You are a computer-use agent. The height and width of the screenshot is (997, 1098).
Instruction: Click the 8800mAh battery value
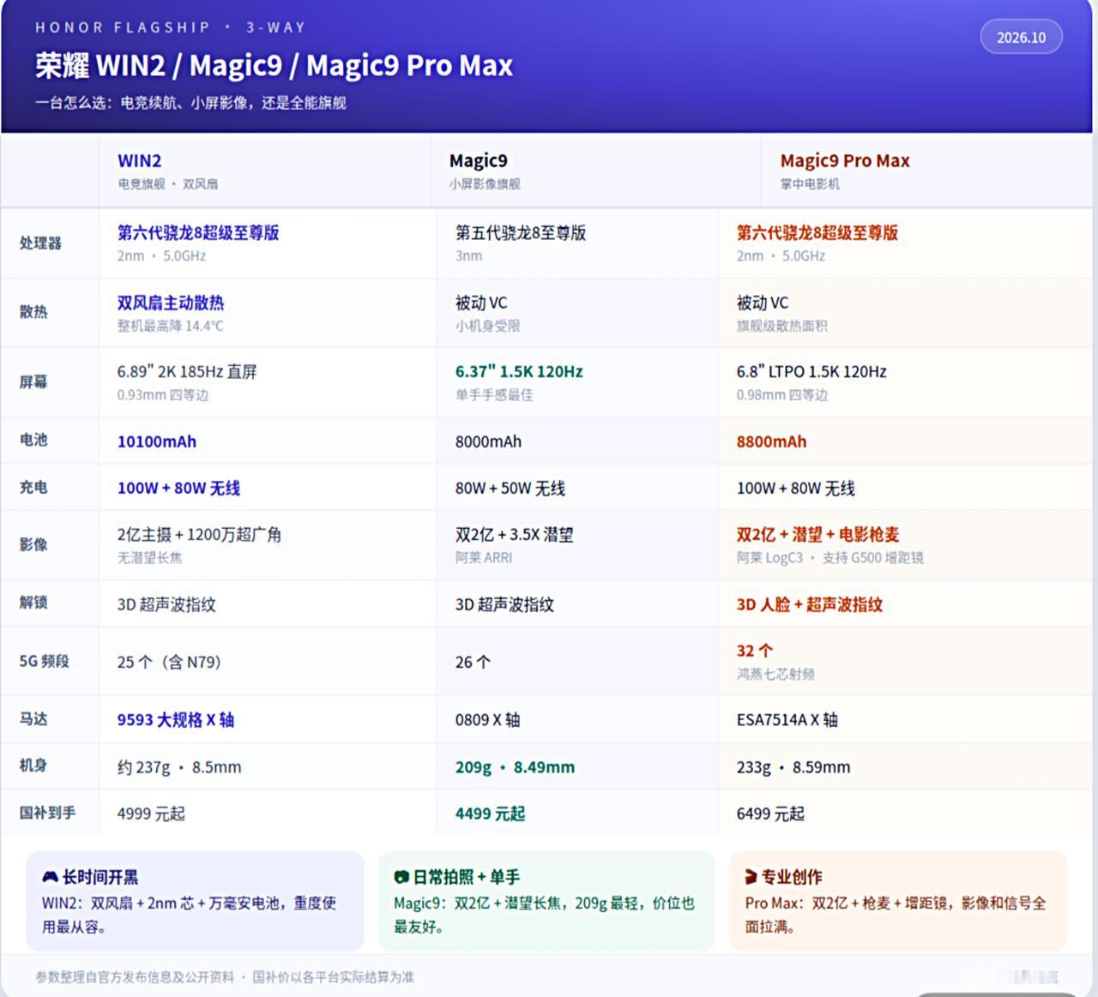tap(771, 442)
